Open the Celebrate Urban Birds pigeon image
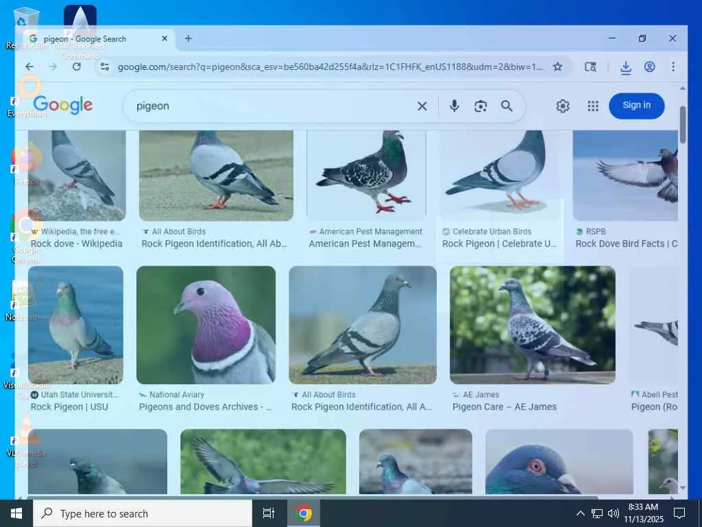The image size is (702, 527). pos(499,175)
